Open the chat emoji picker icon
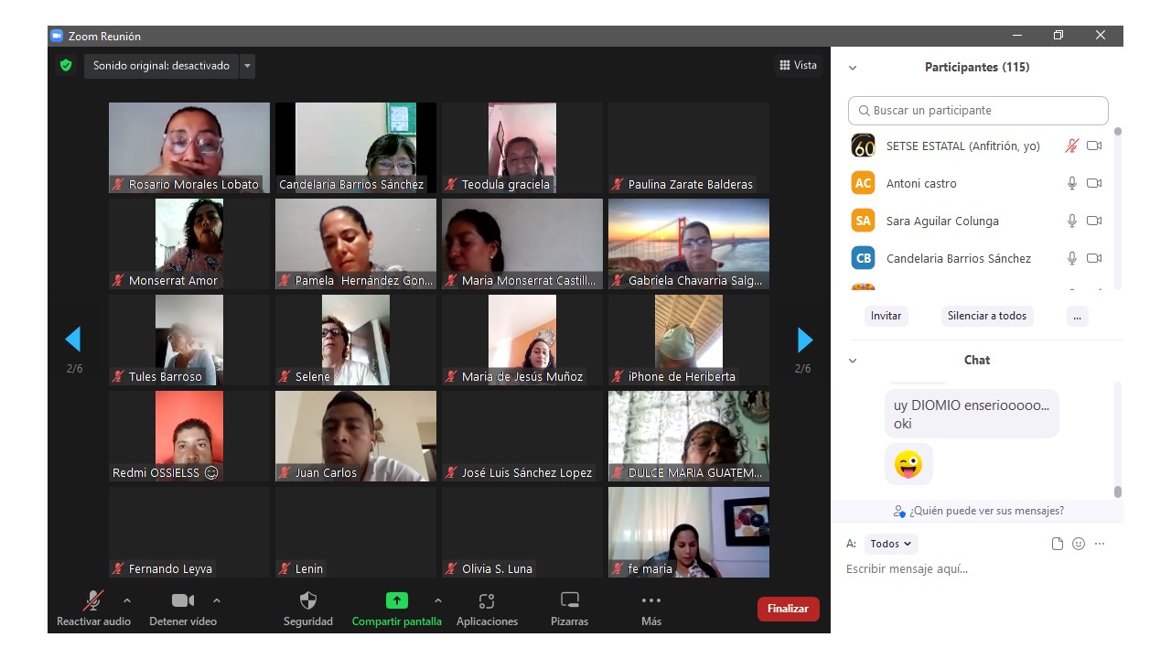The width and height of the screenshot is (1171, 659). [x=1079, y=544]
